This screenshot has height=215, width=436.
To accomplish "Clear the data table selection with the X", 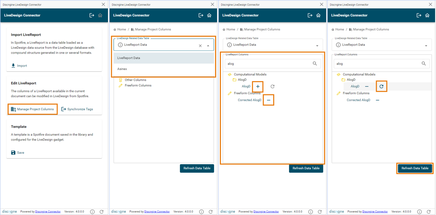I will [200, 45].
